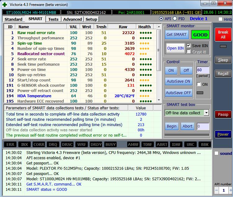Click the WRF status indicator

click(x=82, y=144)
